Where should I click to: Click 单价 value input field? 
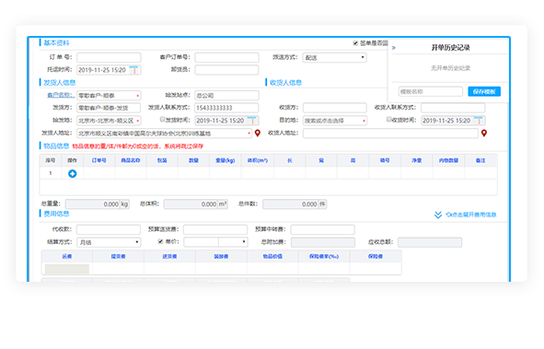(x=202, y=242)
